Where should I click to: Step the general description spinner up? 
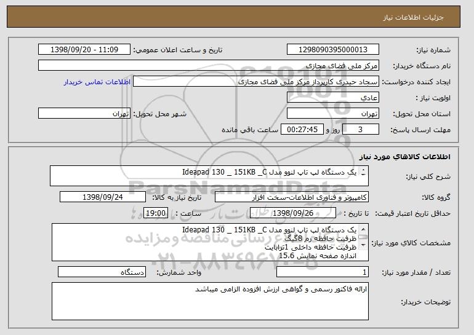[363, 170]
